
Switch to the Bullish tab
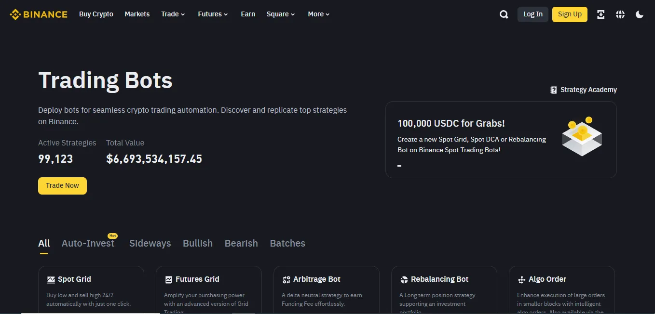point(198,243)
